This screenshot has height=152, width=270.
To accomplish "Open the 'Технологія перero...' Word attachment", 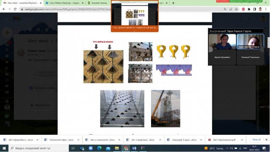I will 43,88.
